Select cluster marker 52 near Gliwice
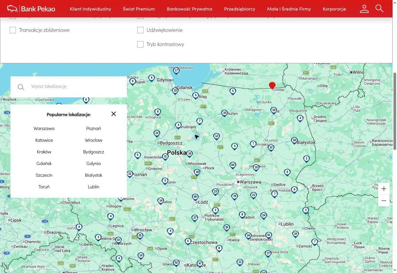The image size is (397, 273). click(x=176, y=263)
